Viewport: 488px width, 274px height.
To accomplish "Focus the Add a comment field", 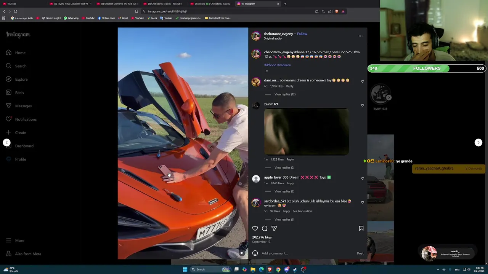I will pyautogui.click(x=307, y=253).
